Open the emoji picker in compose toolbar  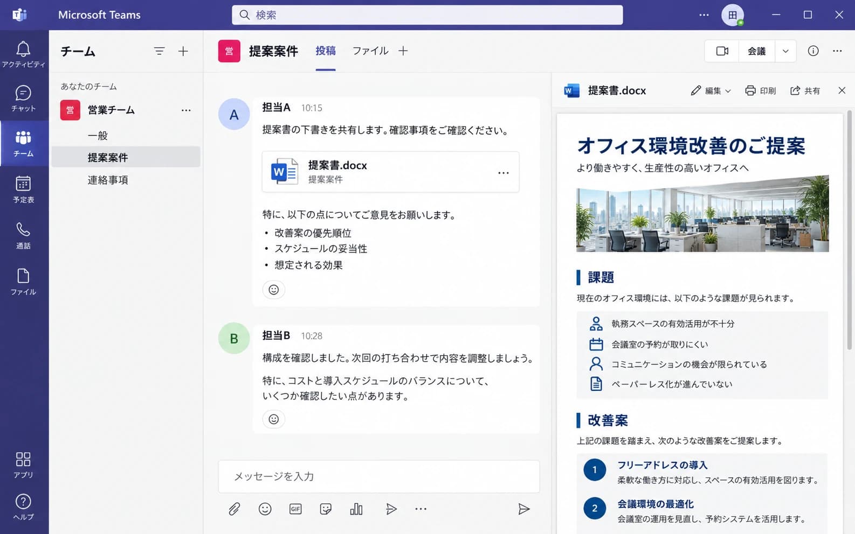(x=265, y=509)
